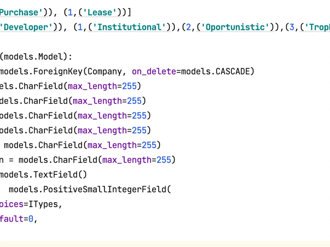Click the ITypes value after oices=
330x247 pixels.
tap(43, 204)
